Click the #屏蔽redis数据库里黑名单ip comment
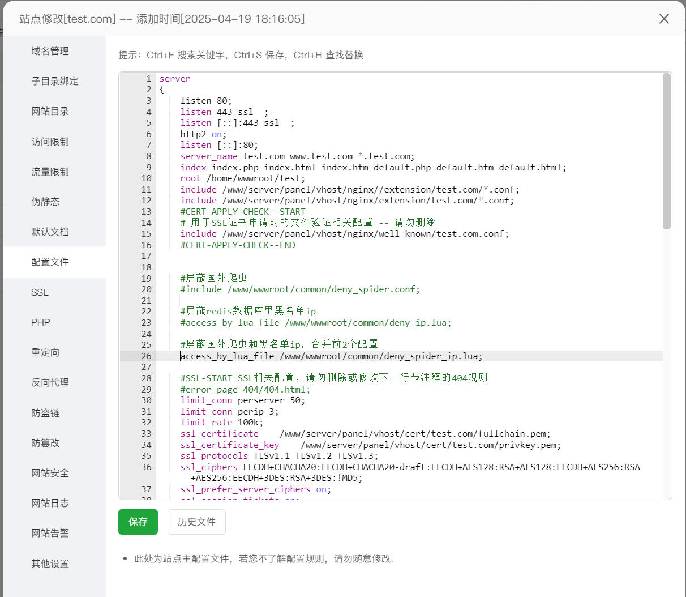 [x=248, y=312]
